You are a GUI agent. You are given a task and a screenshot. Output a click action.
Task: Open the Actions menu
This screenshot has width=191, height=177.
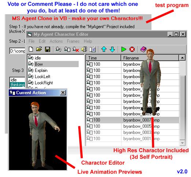56,41
